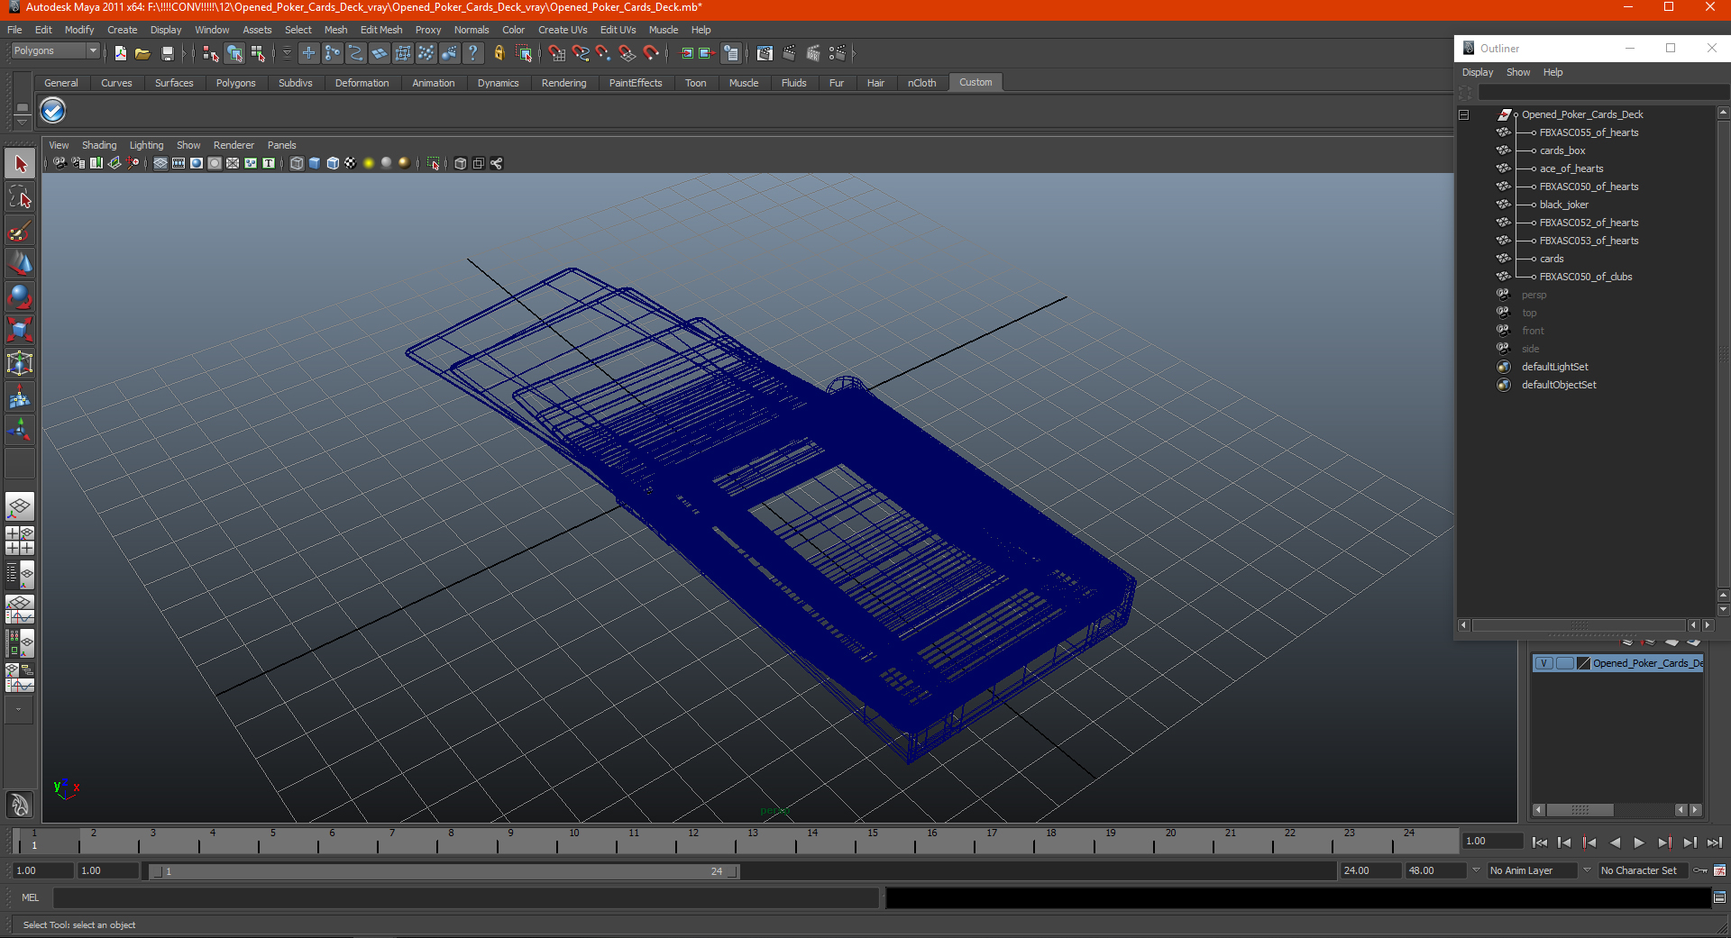Switch to single perspective view layout
This screenshot has width=1731, height=938.
click(x=20, y=506)
